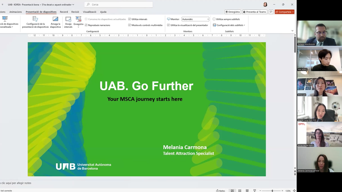342x192 pixels.
Task: Adjust the zoom slider handle
Action: click(x=272, y=191)
